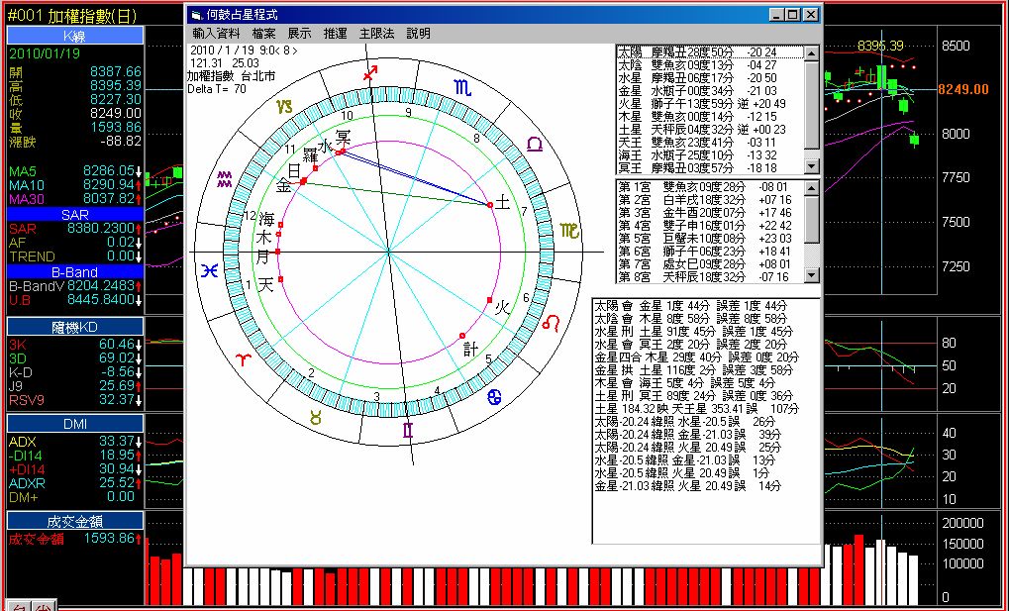The image size is (1009, 611).
Task: Click the Sagittarius zodiac symbol on chart
Action: click(370, 72)
